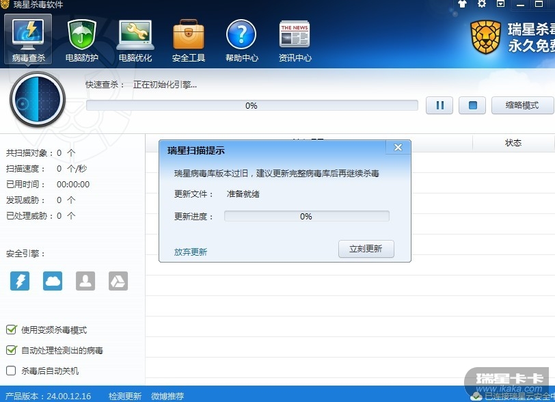The height and width of the screenshot is (402, 555).
Task: Click the skin shirt icon in title bar
Action: (x=462, y=4)
